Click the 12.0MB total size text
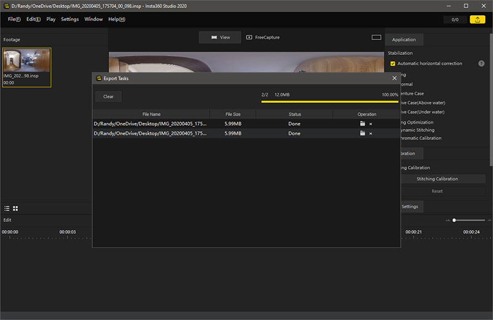This screenshot has width=493, height=320. pos(282,94)
